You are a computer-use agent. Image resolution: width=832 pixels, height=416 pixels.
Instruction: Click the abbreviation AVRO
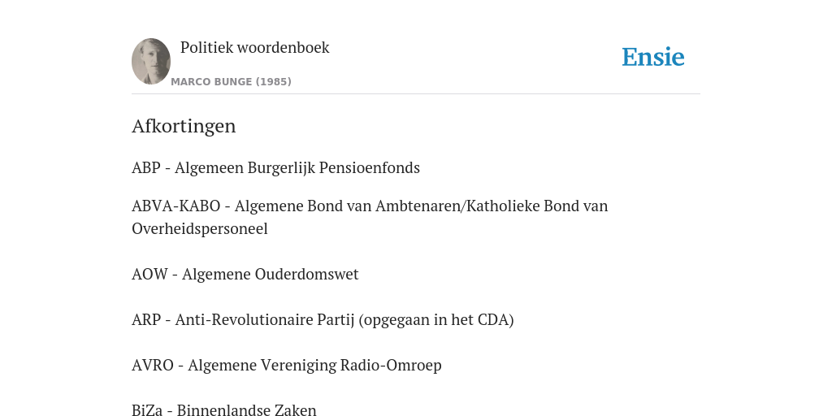[152, 366]
